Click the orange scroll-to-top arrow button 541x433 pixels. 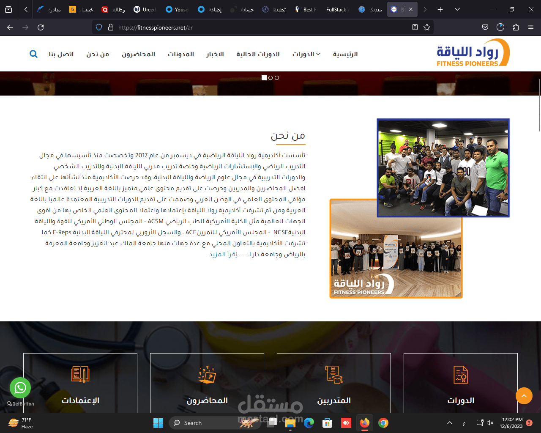[524, 396]
